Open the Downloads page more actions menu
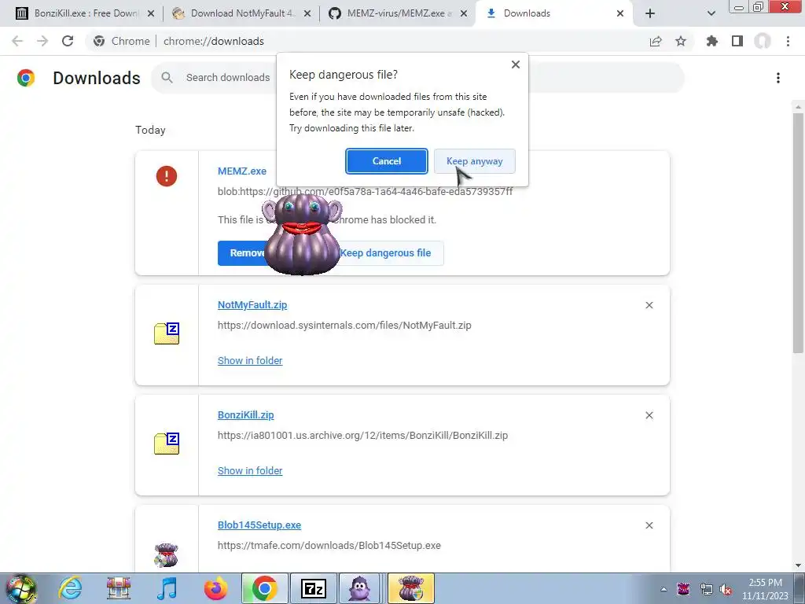The image size is (805, 604). 778,78
